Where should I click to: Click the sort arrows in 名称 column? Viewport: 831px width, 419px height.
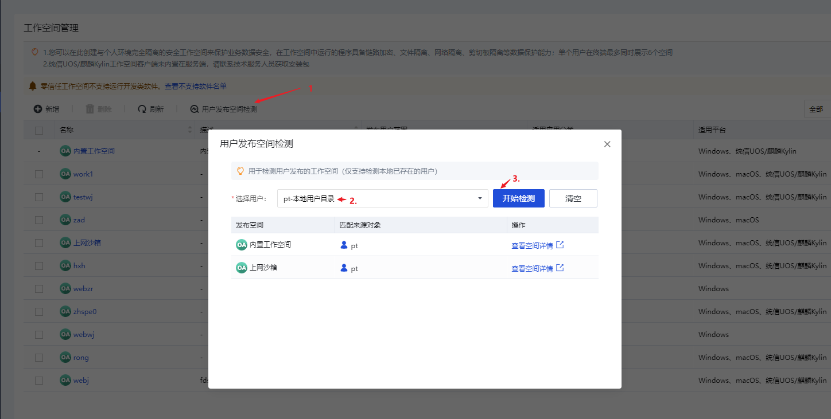(191, 131)
